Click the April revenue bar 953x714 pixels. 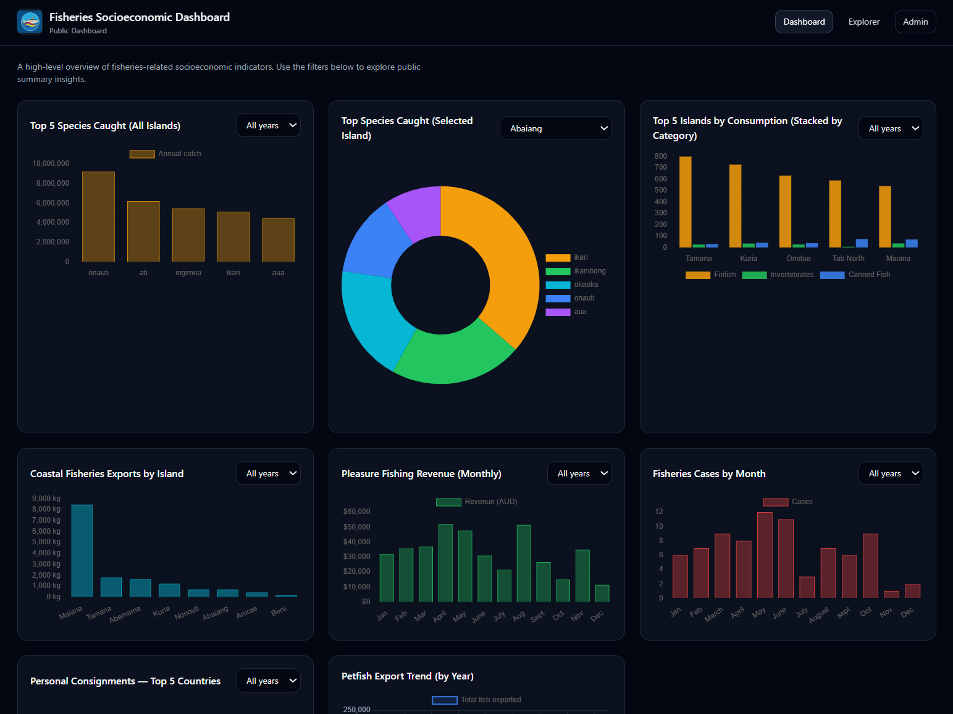click(445, 563)
